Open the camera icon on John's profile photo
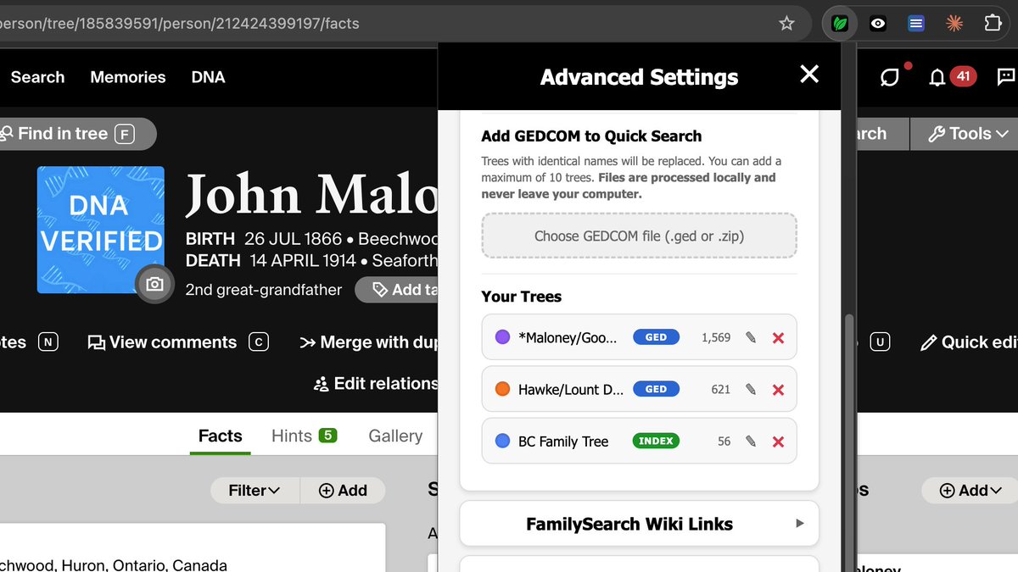 tap(154, 286)
